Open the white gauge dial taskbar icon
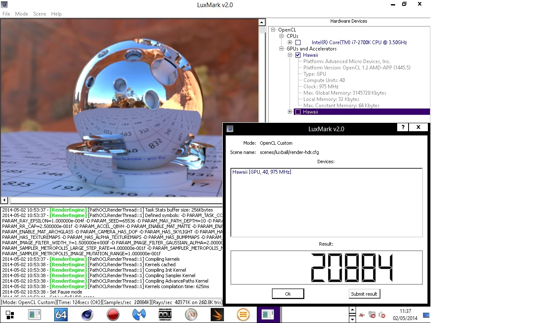The image size is (538, 323). click(x=191, y=315)
